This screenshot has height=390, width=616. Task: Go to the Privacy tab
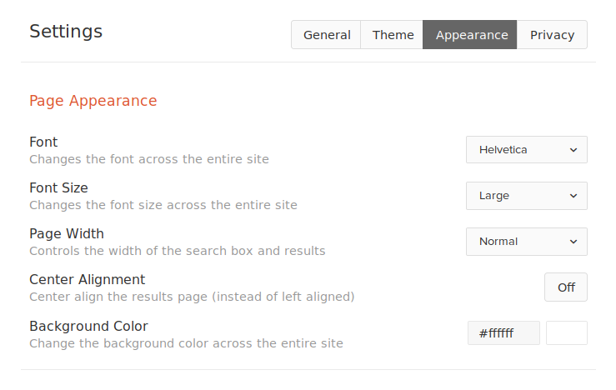coord(552,35)
